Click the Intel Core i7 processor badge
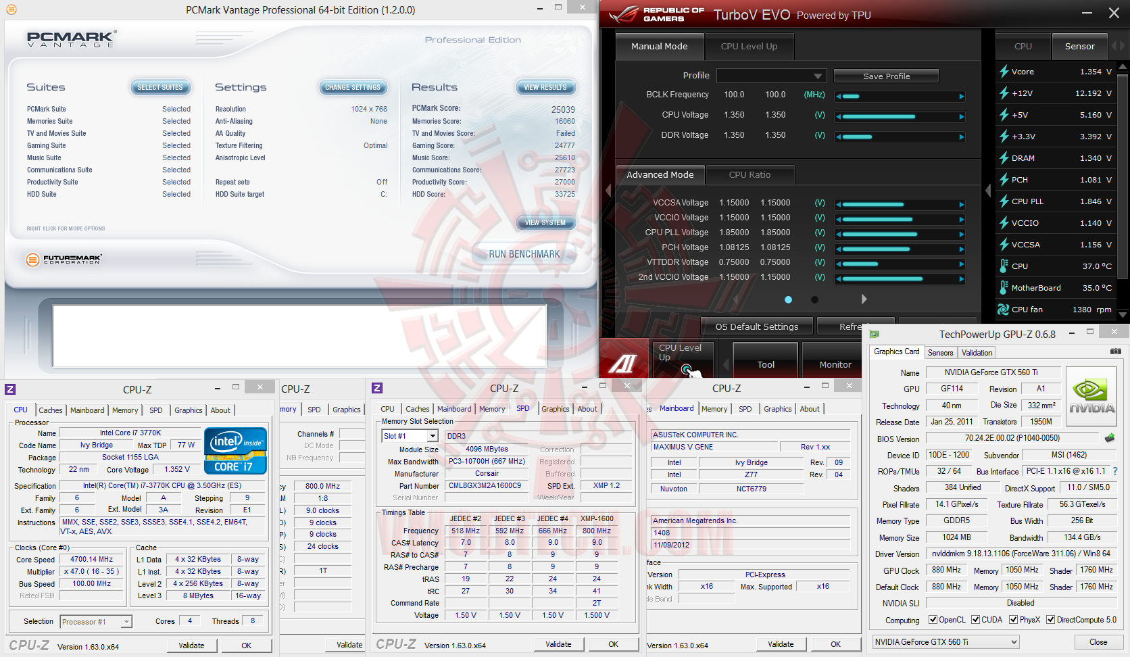1130x657 pixels. click(x=235, y=450)
